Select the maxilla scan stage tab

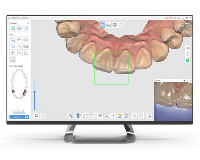pyautogui.click(x=102, y=25)
